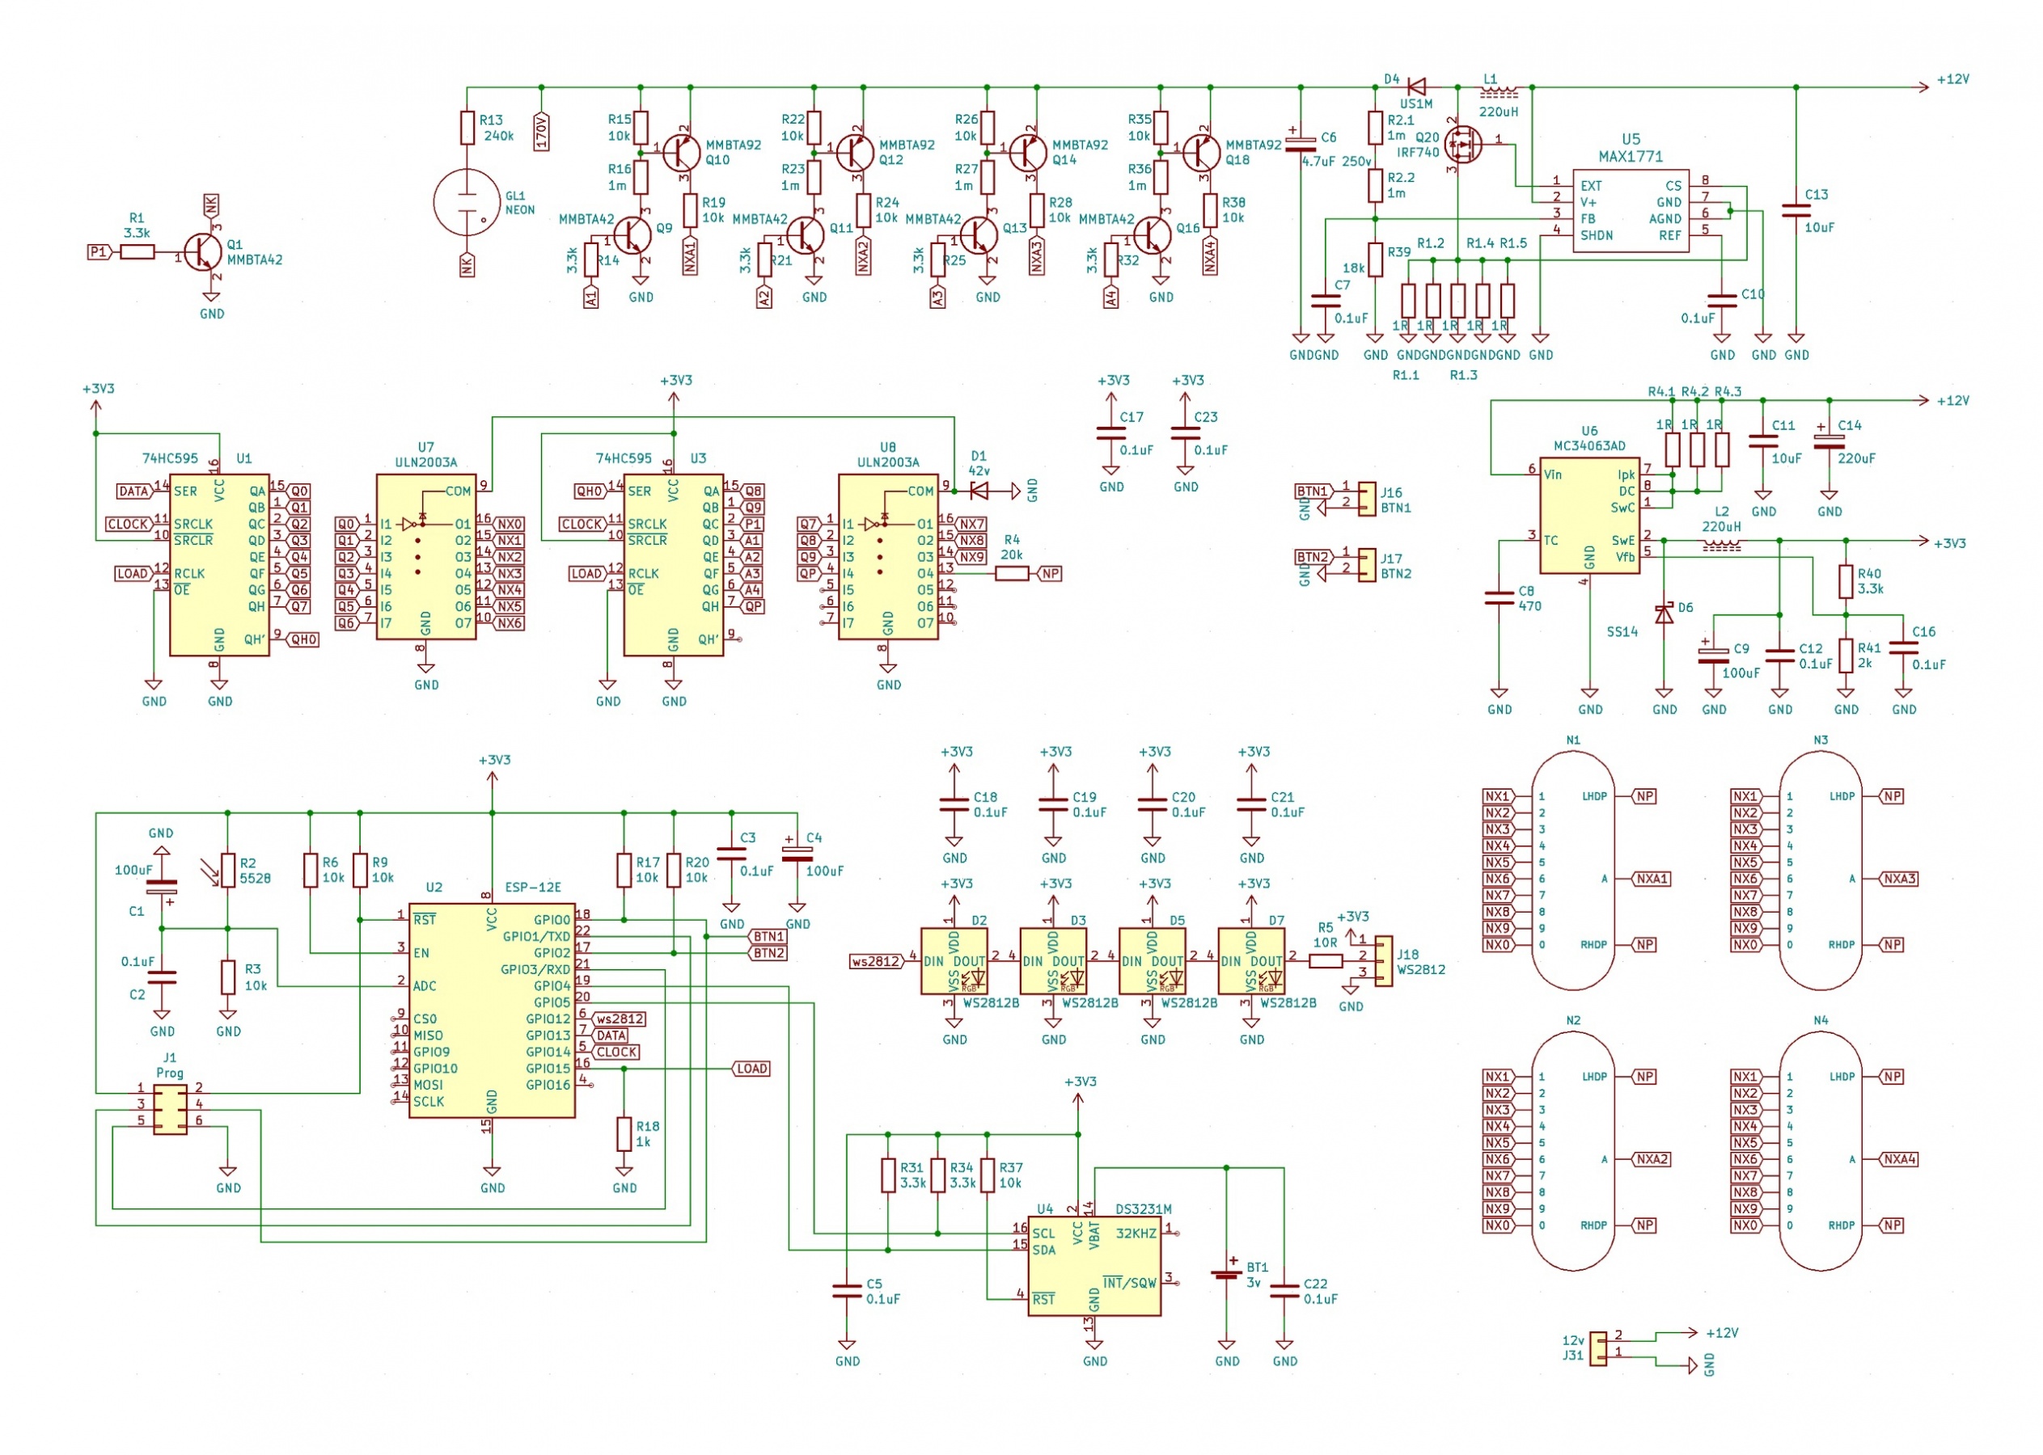Click the C13 10uF capacitor symbol

(1796, 210)
